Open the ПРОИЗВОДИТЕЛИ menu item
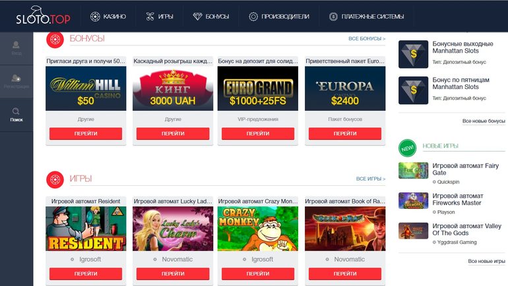 tap(279, 16)
